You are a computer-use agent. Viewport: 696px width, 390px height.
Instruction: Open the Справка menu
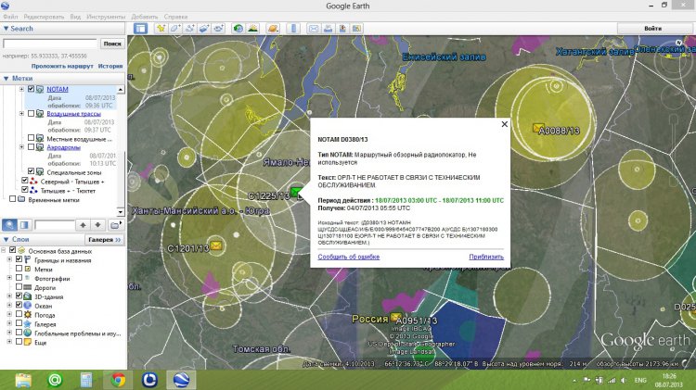175,17
